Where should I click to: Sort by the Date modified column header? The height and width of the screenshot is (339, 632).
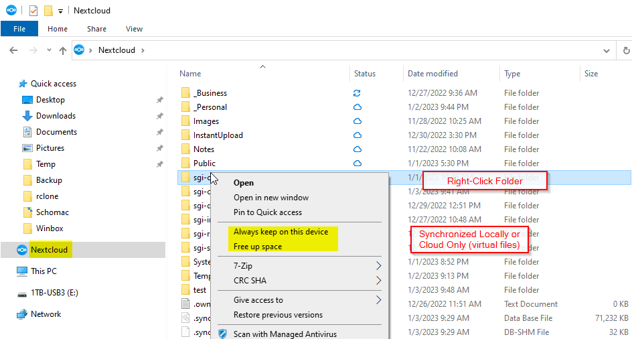point(432,74)
